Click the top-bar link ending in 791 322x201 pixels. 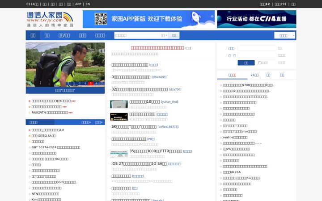point(280,4)
